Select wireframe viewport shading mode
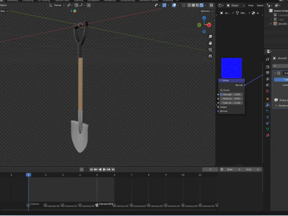288x216 pixels. (189, 5)
